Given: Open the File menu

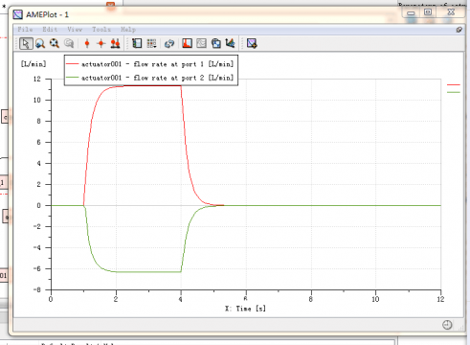Looking at the screenshot, I should click(x=25, y=30).
